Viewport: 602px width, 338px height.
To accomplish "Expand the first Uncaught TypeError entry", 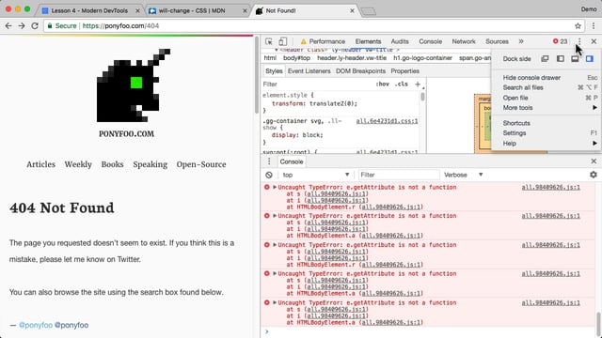I will 275,187.
